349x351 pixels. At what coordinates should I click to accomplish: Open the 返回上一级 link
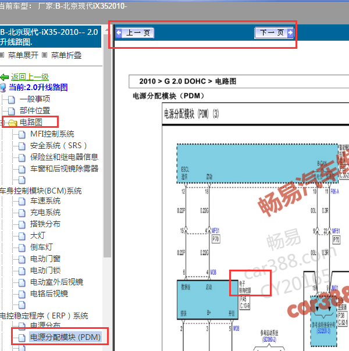[x=30, y=77]
